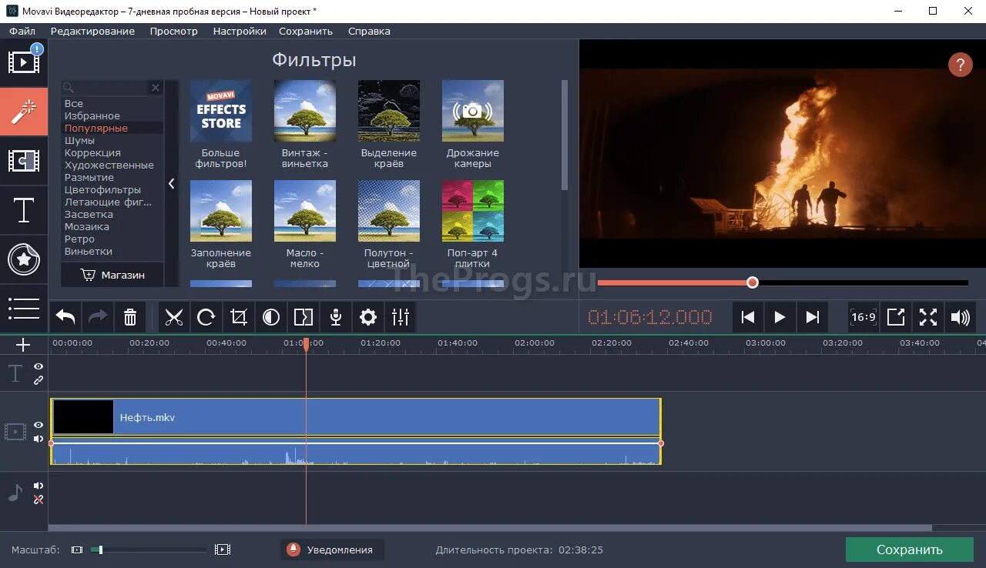The image size is (986, 568).
Task: Play the preview video
Action: pyautogui.click(x=780, y=317)
